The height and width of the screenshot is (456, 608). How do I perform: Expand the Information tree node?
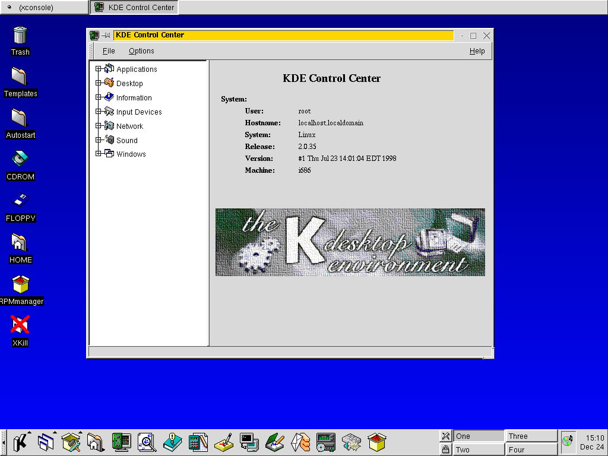98,97
